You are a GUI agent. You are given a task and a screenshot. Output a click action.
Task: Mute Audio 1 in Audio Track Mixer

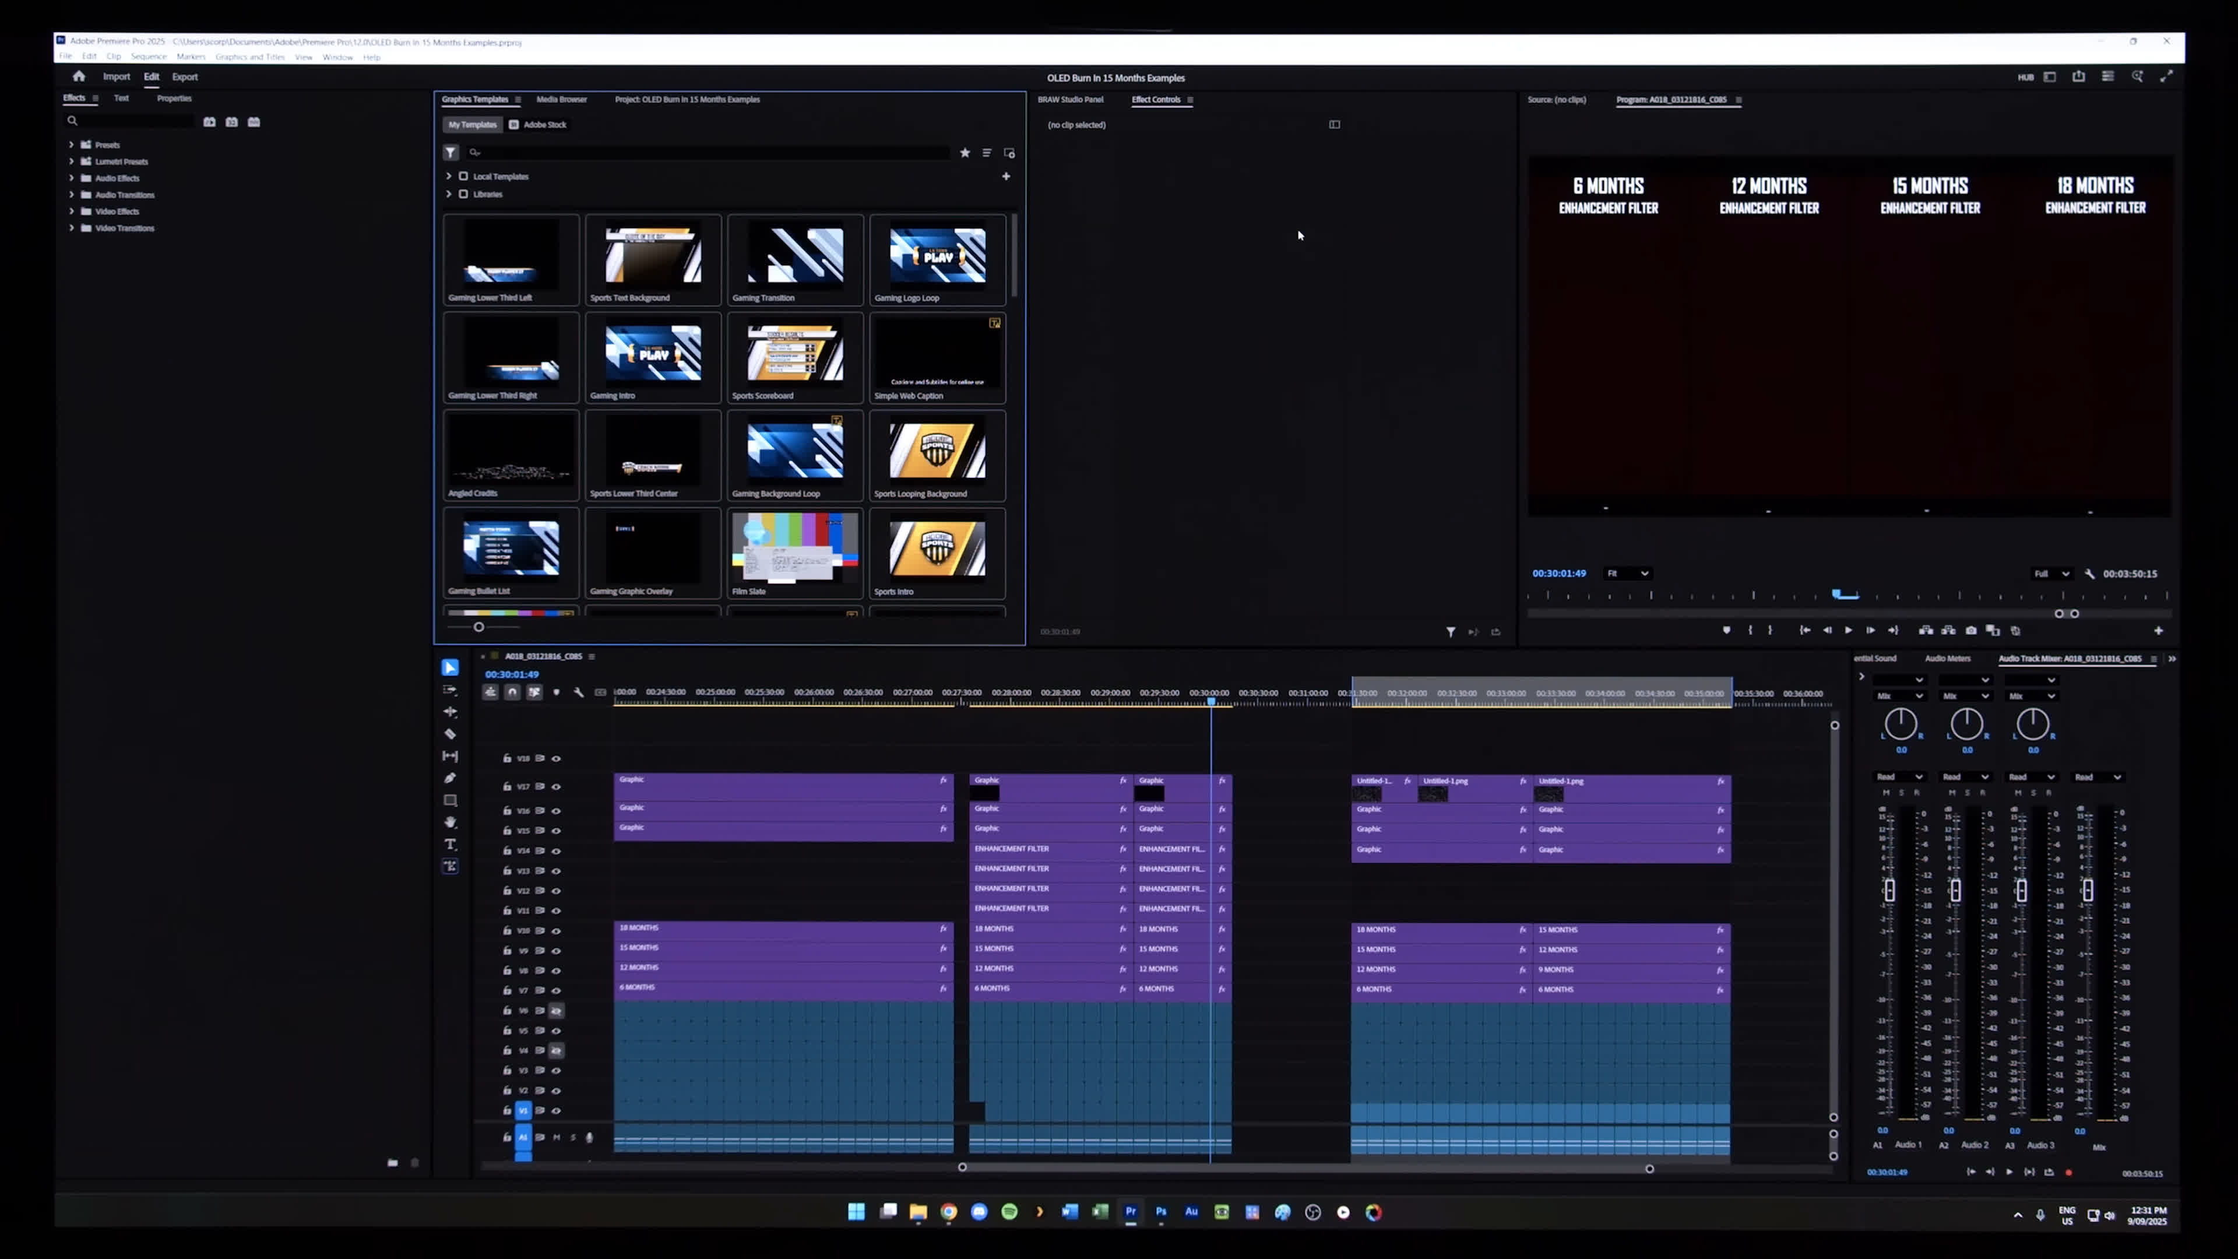click(x=1886, y=793)
